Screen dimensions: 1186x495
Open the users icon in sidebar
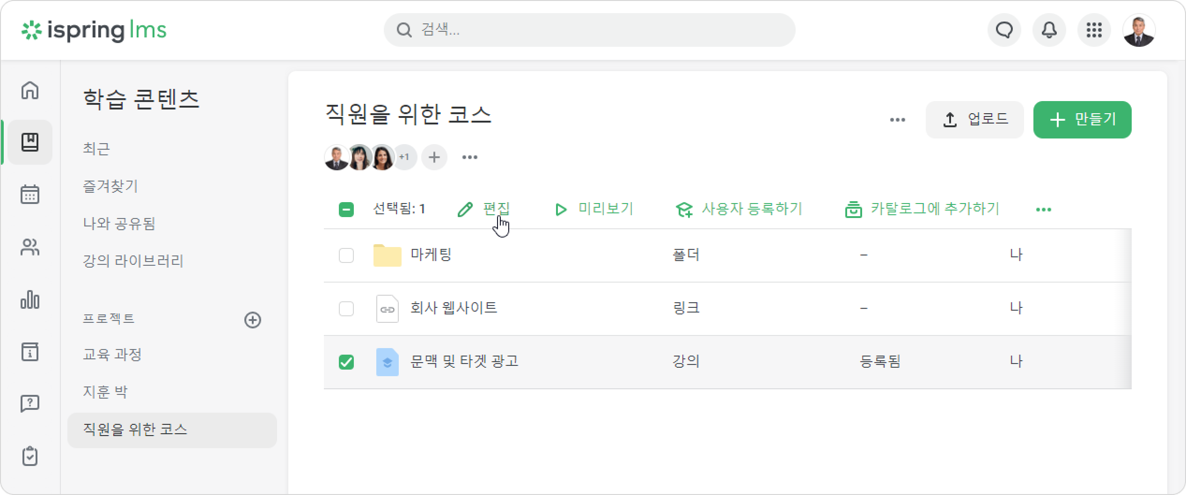[30, 247]
